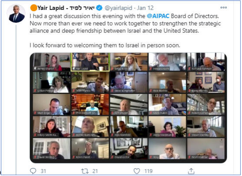Open the share upload icon
This screenshot has height=176, width=242.
tap(191, 171)
